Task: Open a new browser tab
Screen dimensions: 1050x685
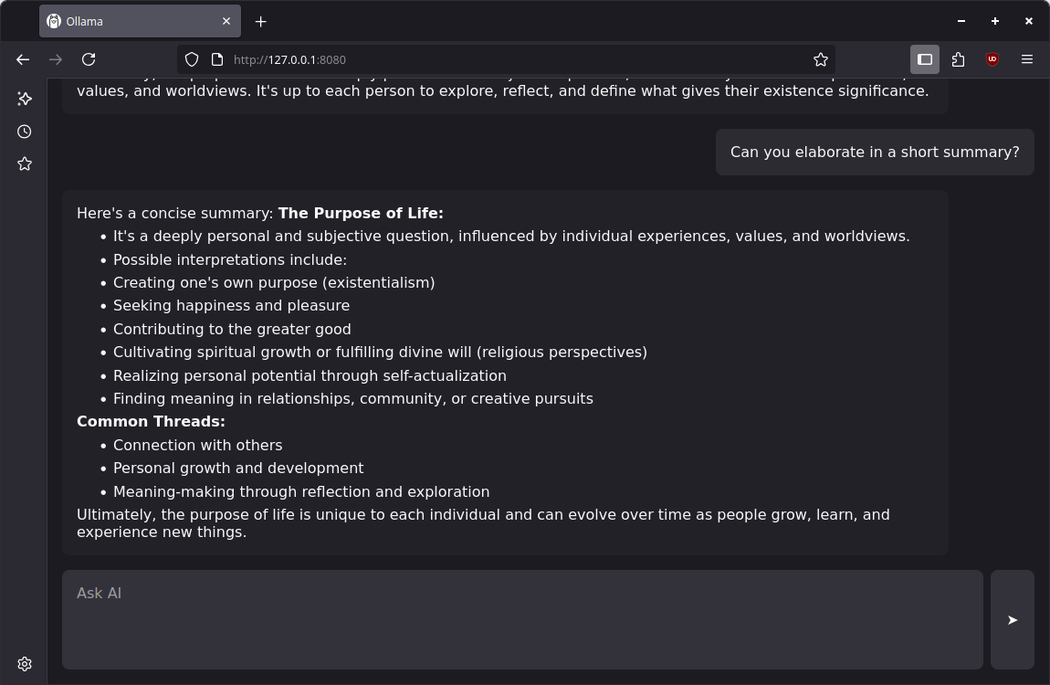Action: point(261,21)
